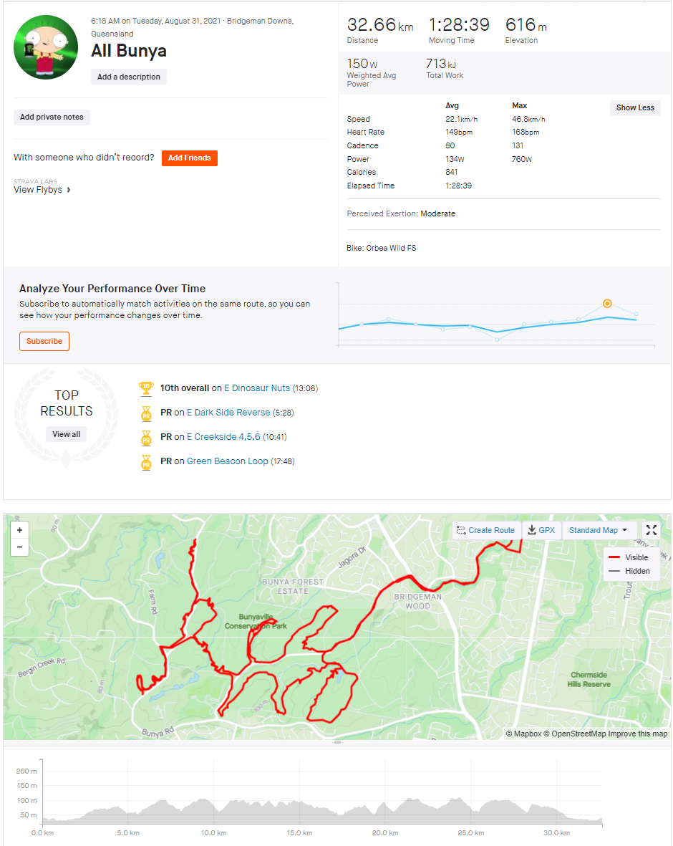Toggle the Visible route legend entry
The width and height of the screenshot is (673, 846).
click(628, 557)
